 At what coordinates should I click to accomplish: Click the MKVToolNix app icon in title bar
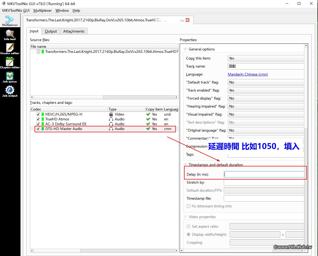(x=4, y=3)
